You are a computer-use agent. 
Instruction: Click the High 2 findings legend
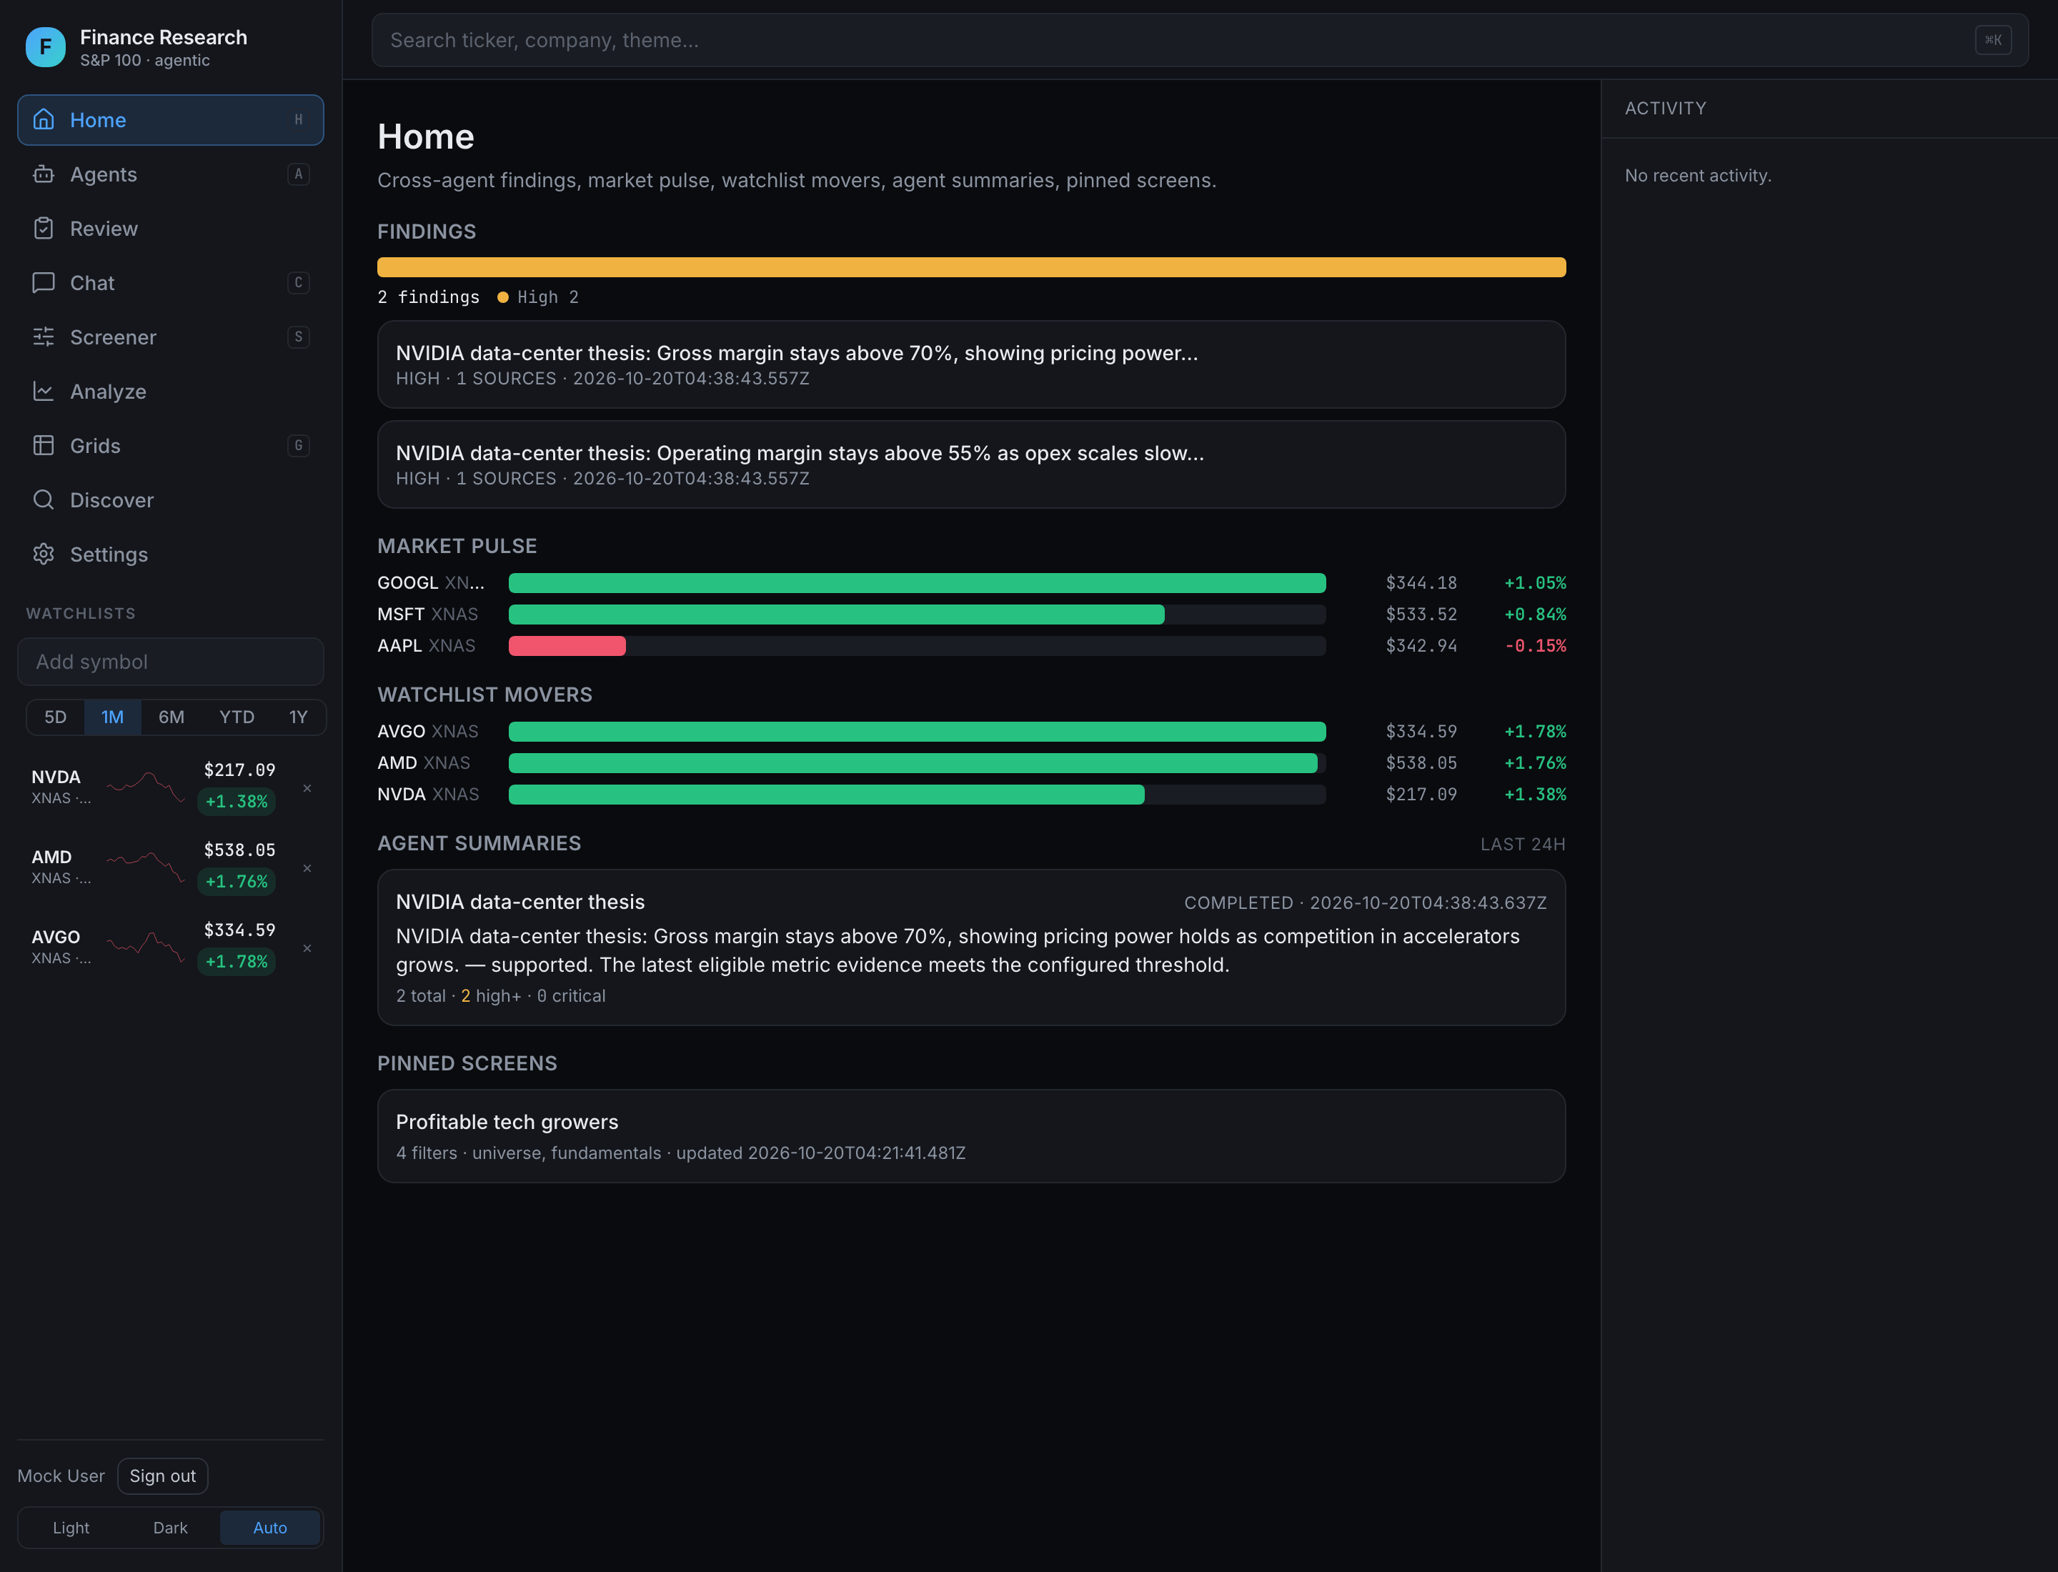[538, 297]
